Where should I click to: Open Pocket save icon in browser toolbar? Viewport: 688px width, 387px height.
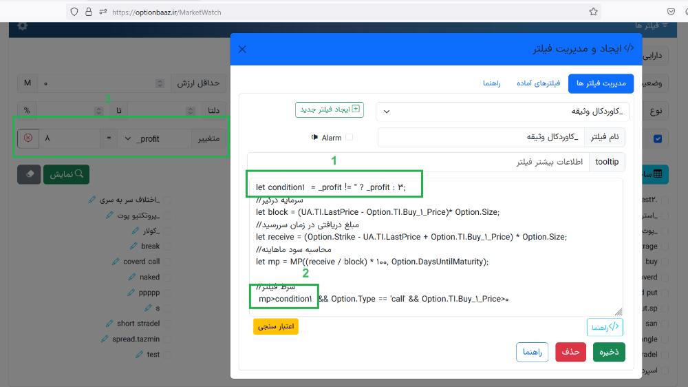(671, 12)
